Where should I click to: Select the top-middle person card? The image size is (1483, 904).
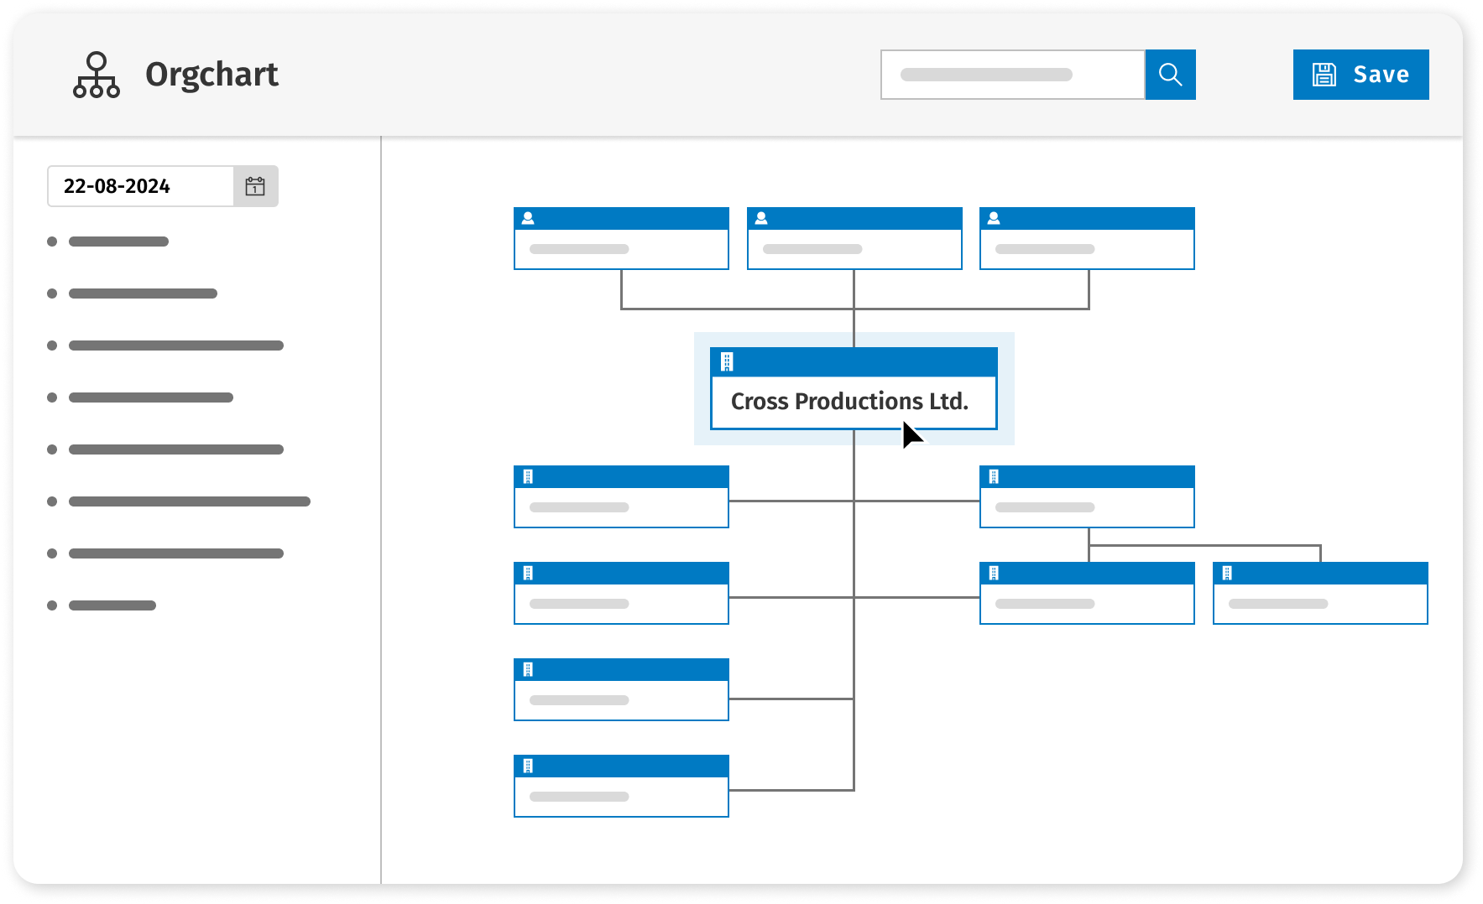tap(854, 248)
